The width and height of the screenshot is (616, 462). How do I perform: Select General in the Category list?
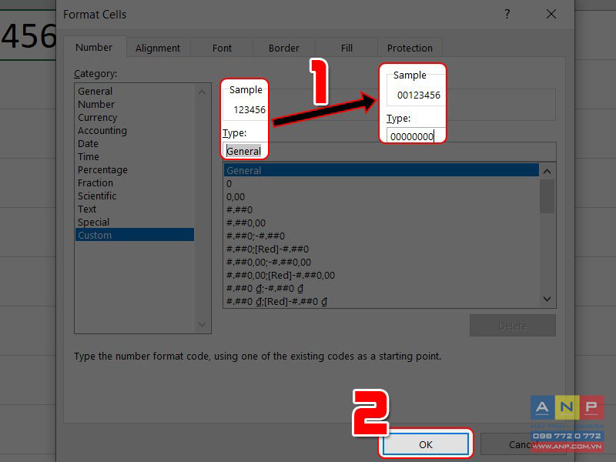pyautogui.click(x=134, y=91)
